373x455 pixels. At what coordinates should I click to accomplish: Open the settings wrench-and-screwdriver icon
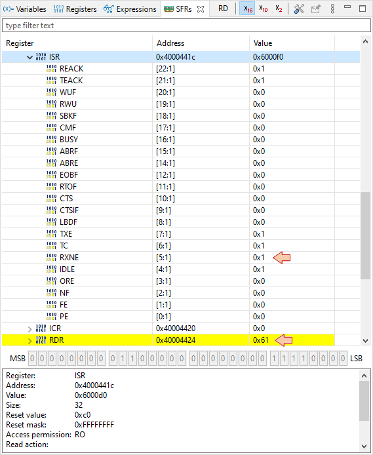coord(299,9)
